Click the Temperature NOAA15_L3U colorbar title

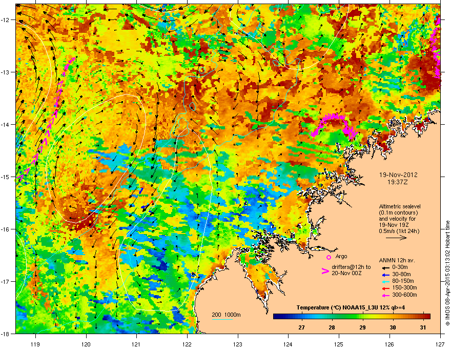coord(351,307)
